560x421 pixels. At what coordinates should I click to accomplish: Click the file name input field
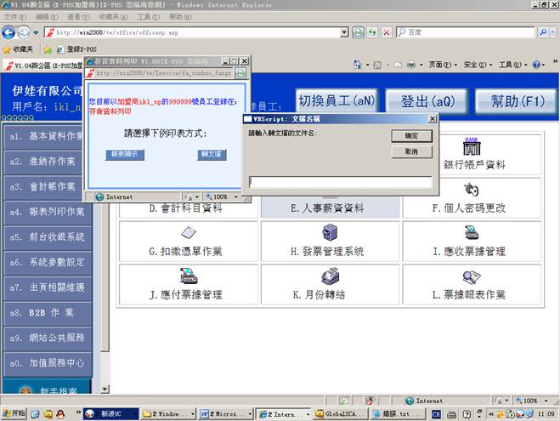tap(340, 182)
